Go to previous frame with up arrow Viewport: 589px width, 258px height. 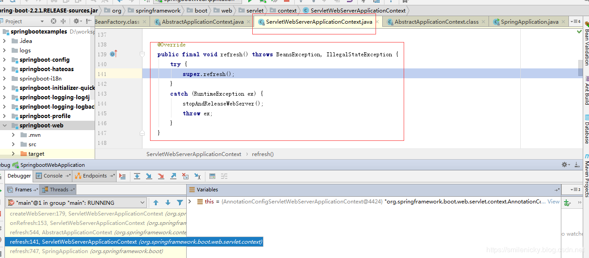pos(156,203)
